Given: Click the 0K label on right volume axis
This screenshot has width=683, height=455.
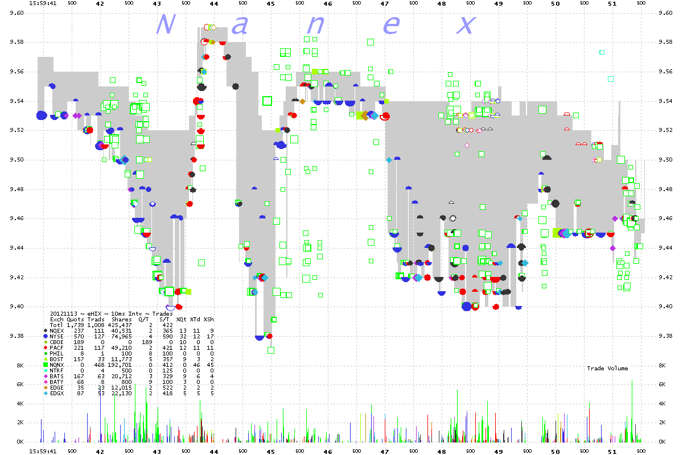Looking at the screenshot, I should (663, 442).
